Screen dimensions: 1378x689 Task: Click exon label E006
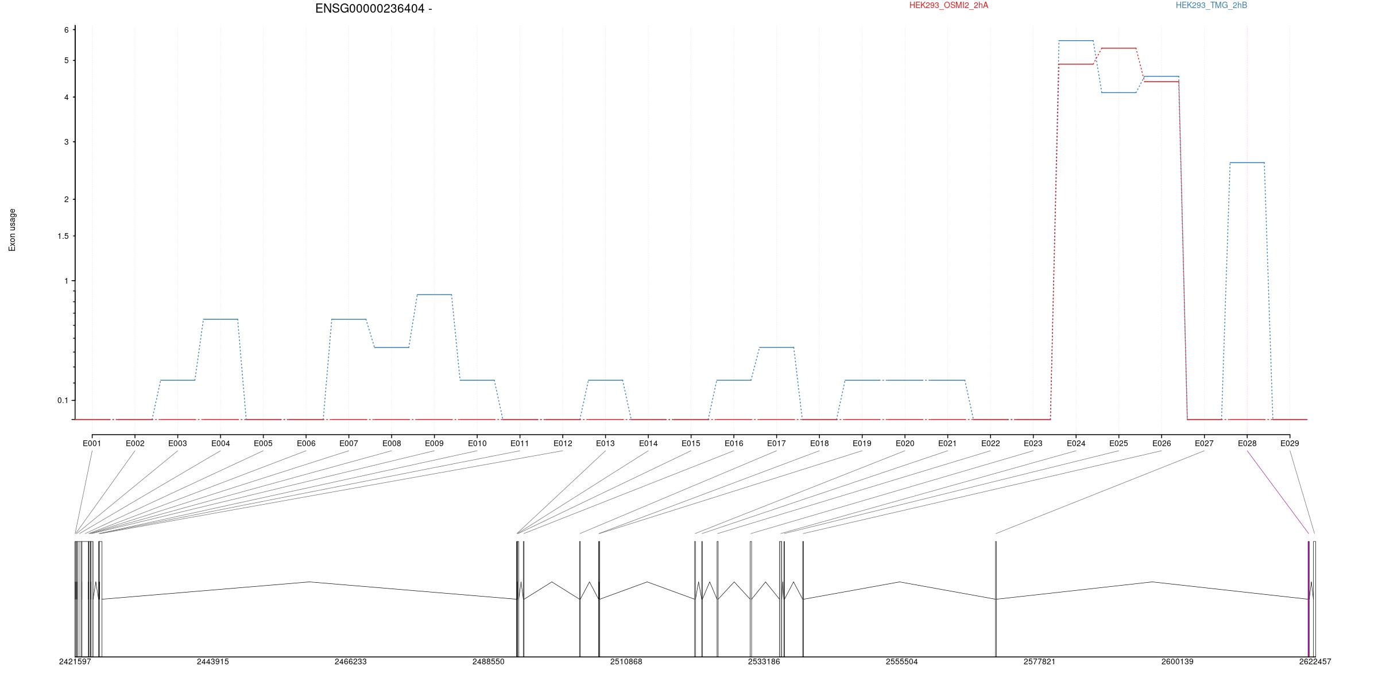pyautogui.click(x=306, y=443)
